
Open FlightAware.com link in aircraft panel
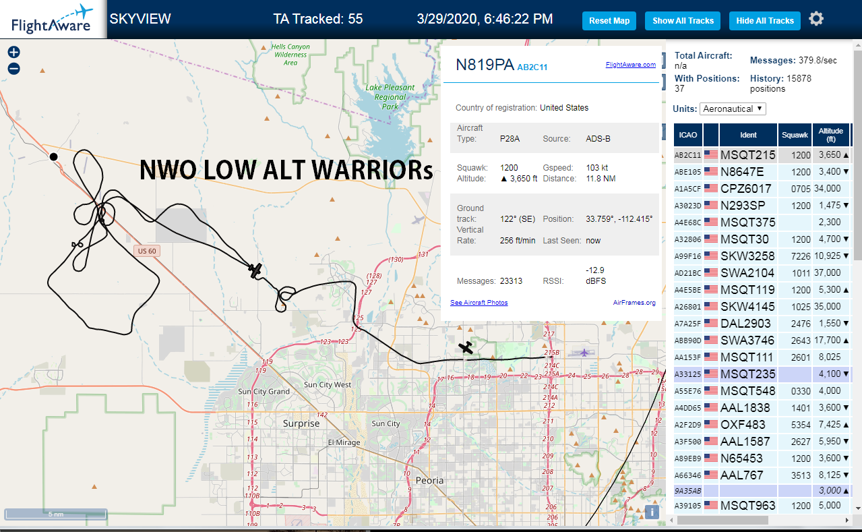630,65
